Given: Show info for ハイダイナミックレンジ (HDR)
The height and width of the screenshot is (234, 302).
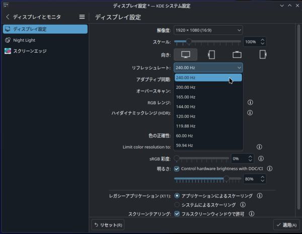Looking at the screenshot, I should pyautogui.click(x=250, y=113).
